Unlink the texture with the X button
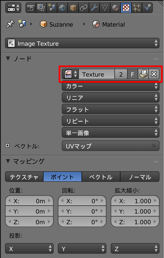164x258 pixels. (x=154, y=74)
